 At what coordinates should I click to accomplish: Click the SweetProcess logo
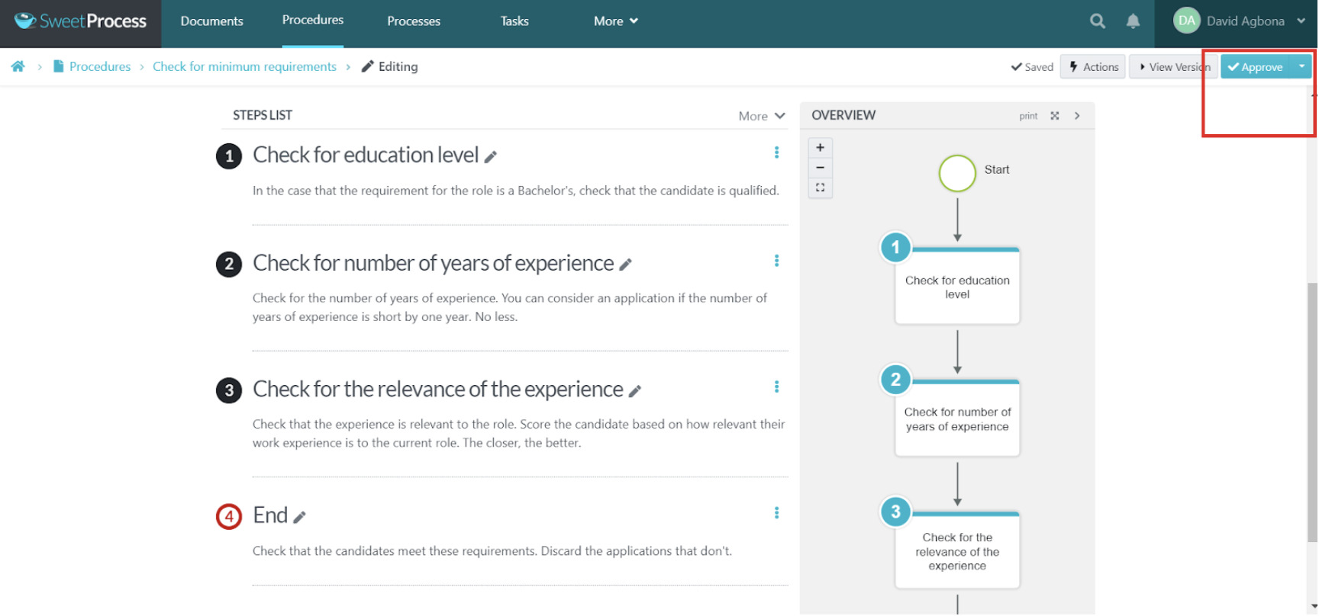pyautogui.click(x=80, y=21)
